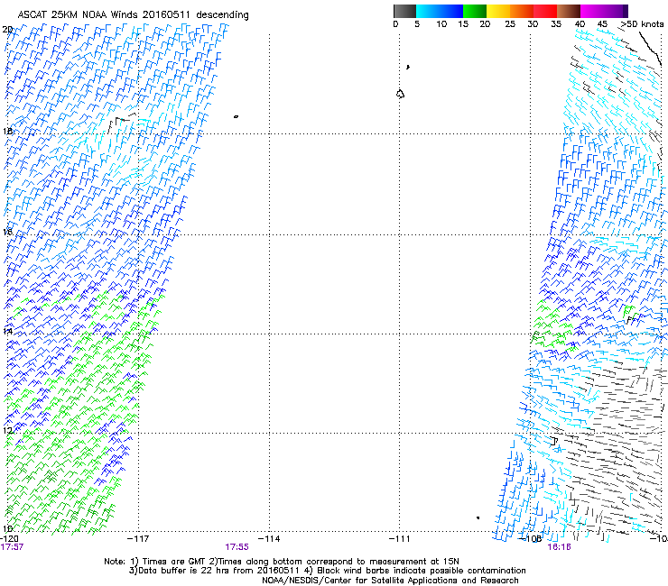Click the 17:55 swath time label

pos(237,547)
